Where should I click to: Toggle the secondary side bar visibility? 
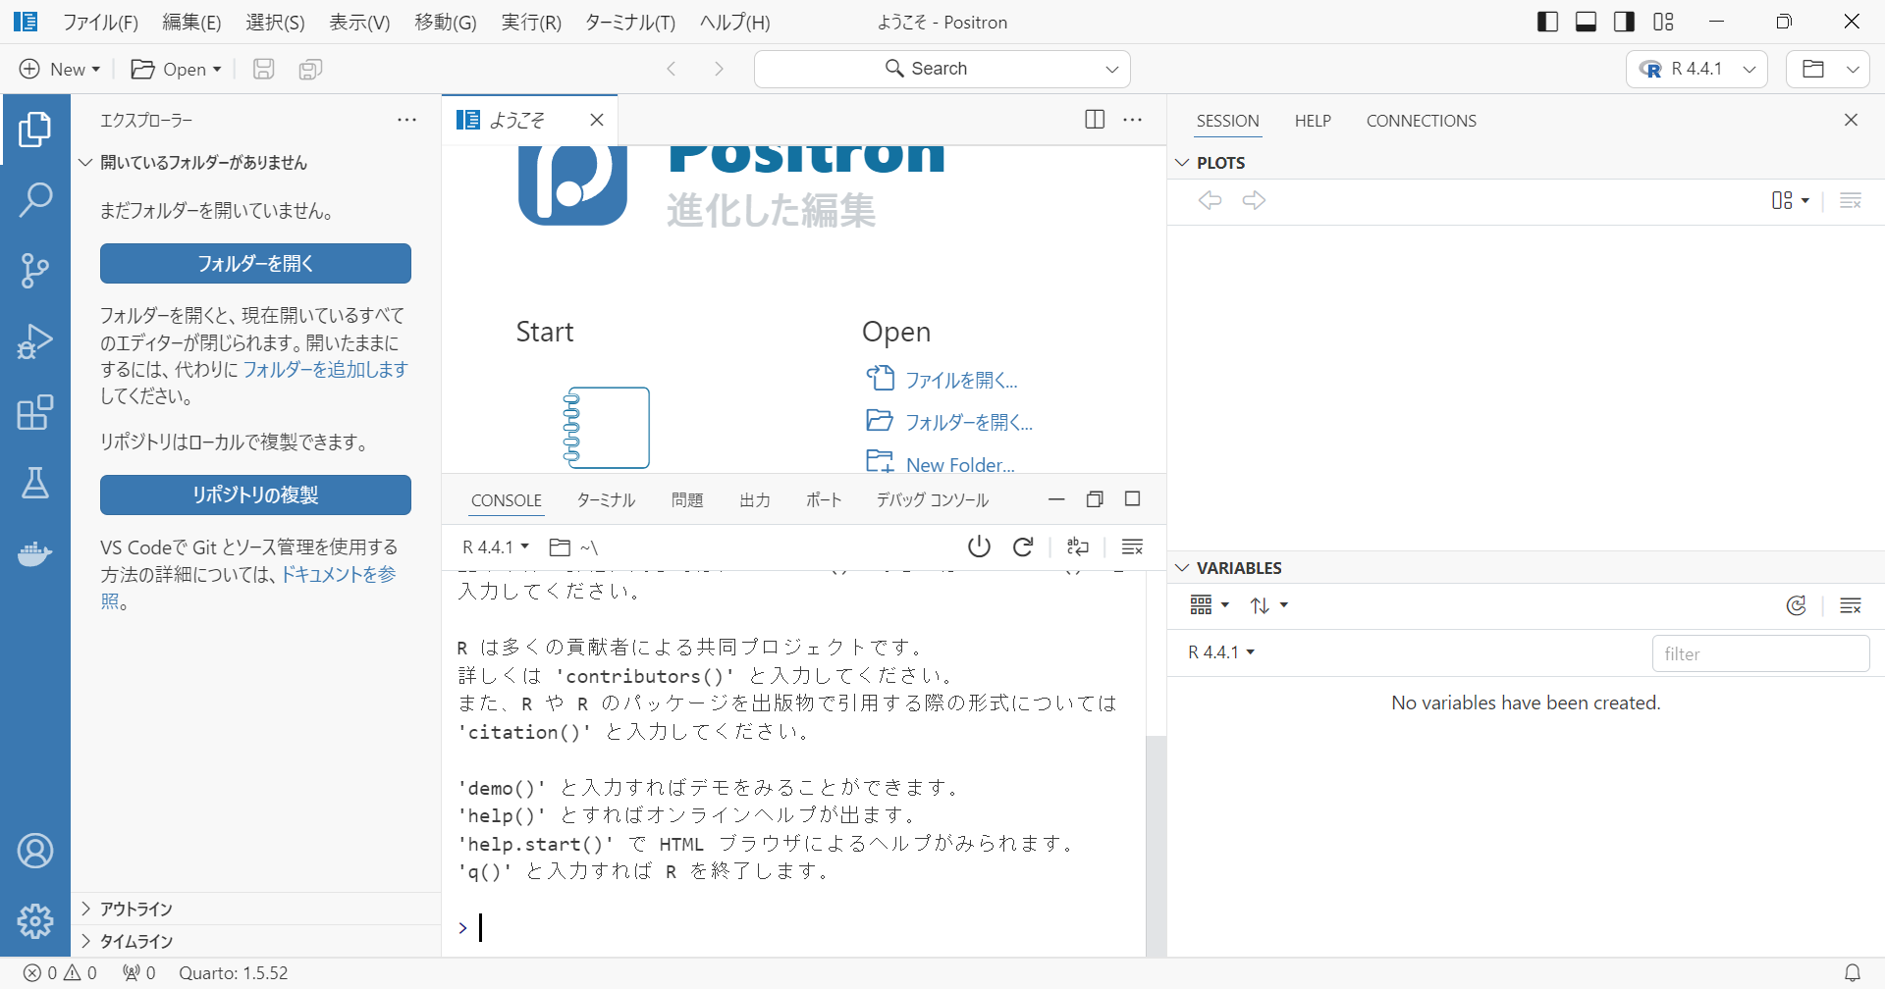click(x=1624, y=22)
